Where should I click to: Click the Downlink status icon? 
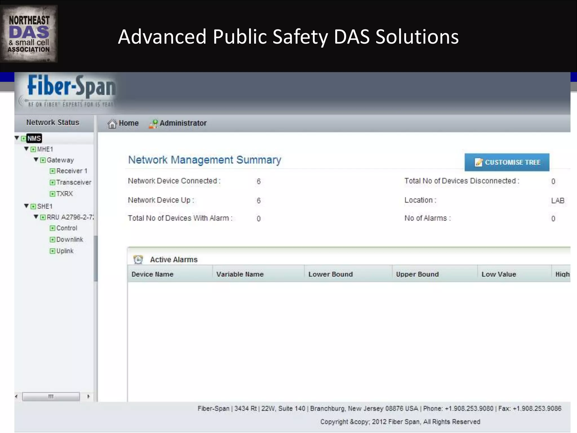(x=52, y=240)
